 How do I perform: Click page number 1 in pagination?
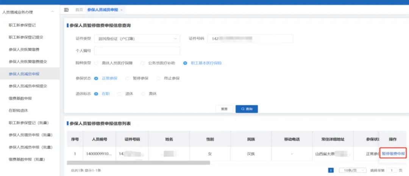(331, 170)
